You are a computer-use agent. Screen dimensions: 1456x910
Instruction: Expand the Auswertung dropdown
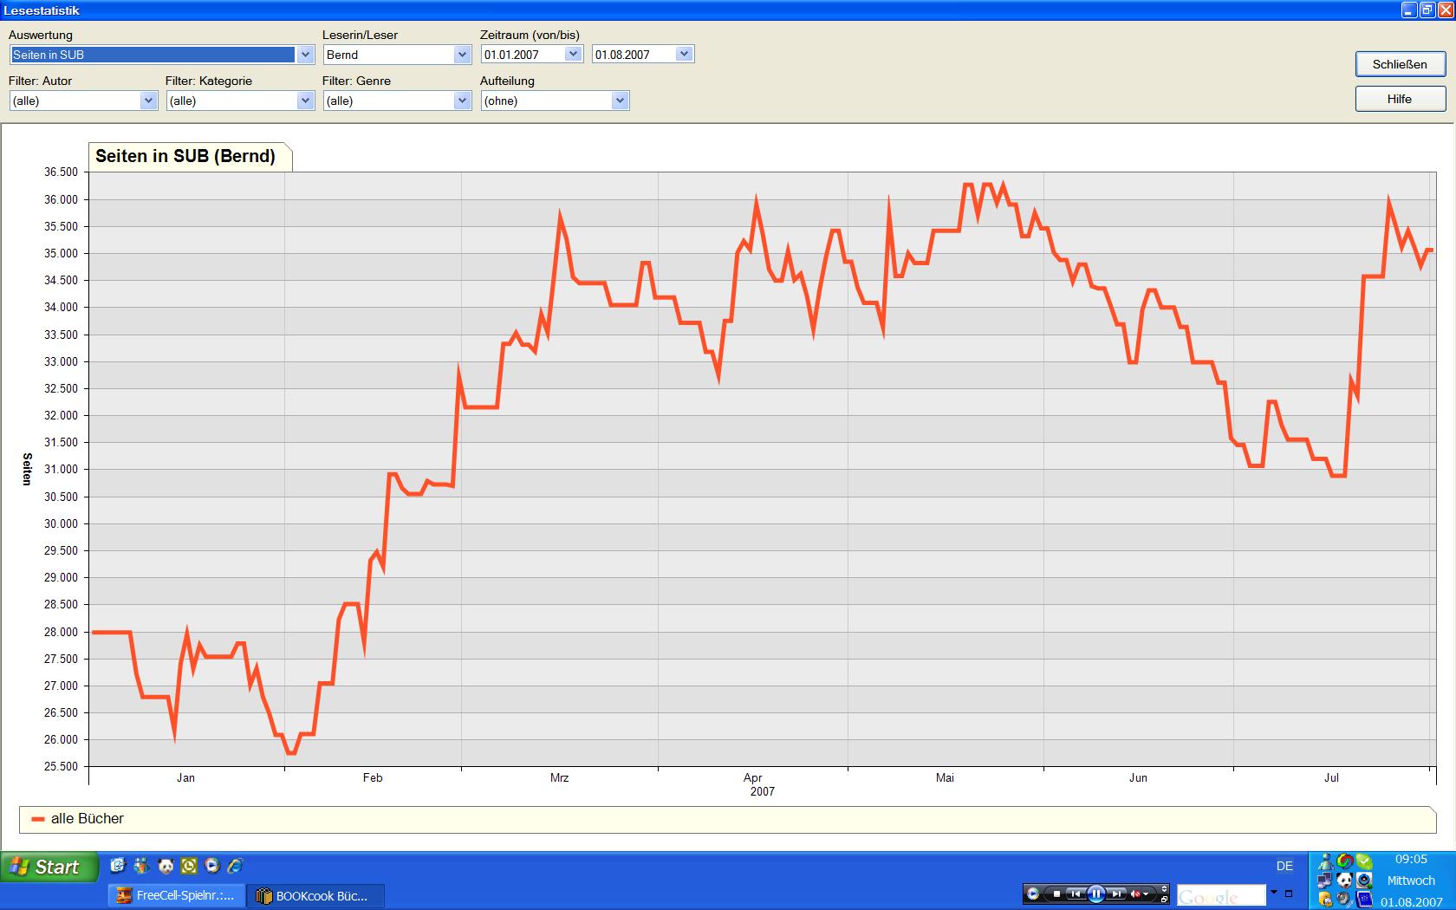305,55
